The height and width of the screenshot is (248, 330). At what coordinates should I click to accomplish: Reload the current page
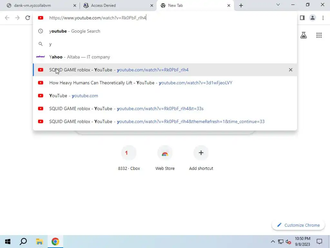[x=28, y=18]
